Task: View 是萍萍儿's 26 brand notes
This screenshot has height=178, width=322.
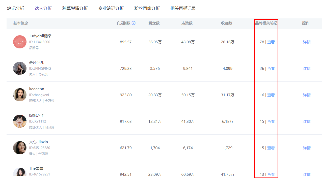Action: pos(271,69)
